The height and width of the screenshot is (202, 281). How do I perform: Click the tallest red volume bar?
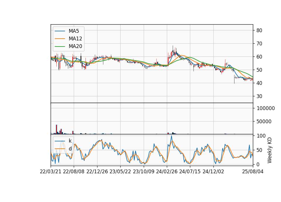point(56,129)
